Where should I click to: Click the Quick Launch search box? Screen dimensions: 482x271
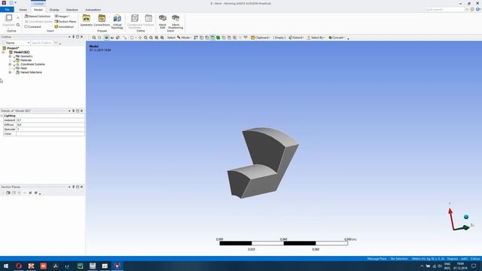click(x=444, y=10)
